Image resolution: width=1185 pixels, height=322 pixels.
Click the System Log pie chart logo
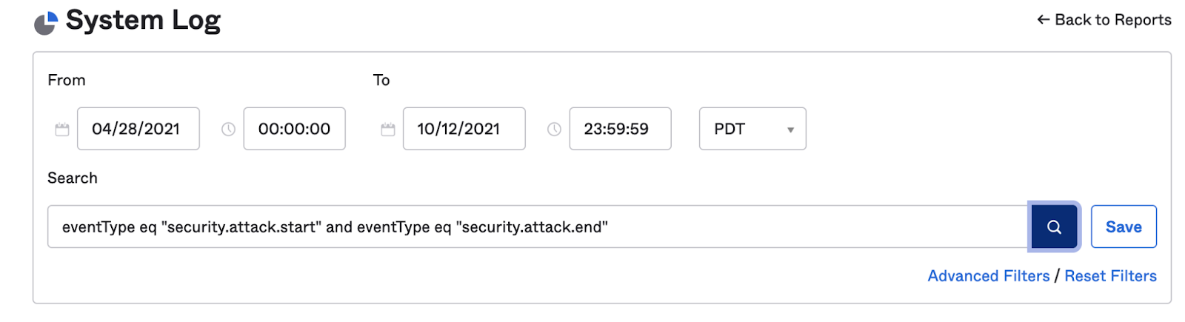tap(45, 23)
